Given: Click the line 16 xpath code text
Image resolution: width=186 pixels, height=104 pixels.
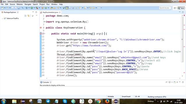Looking at the screenshot, I should [x=119, y=51].
